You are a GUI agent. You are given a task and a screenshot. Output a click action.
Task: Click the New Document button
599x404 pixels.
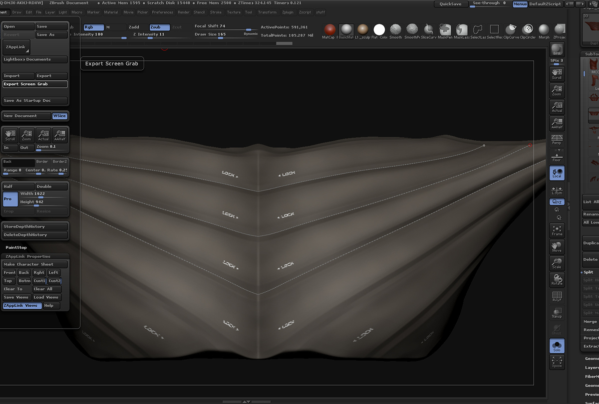click(26, 116)
